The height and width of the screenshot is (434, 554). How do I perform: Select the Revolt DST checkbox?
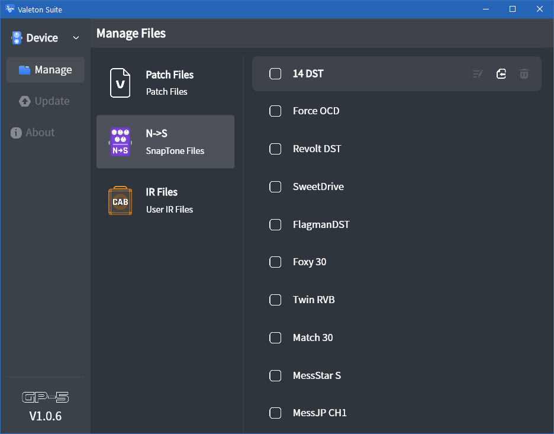275,149
